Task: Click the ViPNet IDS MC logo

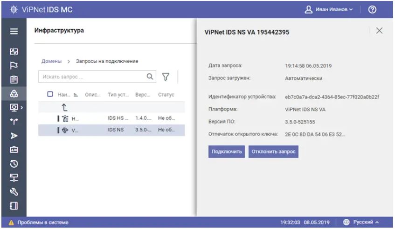Action: 41,10
